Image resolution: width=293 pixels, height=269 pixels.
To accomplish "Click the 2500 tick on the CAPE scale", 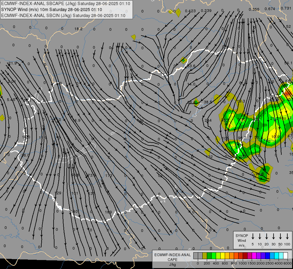I will pyautogui.click(x=270, y=263).
